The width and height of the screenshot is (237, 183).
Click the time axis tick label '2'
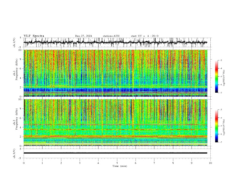pos(61,163)
